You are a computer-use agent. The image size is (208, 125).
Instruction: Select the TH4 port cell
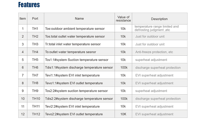point(35,52)
